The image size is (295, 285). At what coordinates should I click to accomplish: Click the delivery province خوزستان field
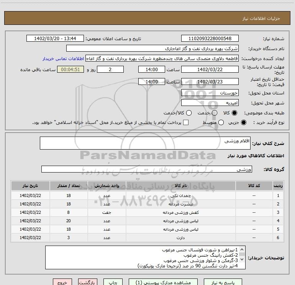[210, 93]
